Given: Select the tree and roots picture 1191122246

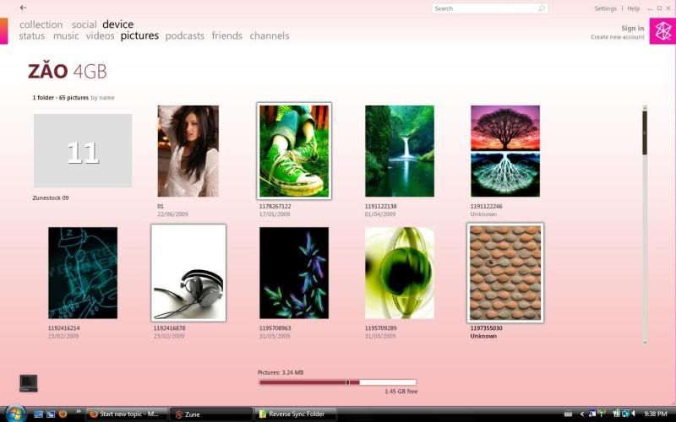Looking at the screenshot, I should (x=505, y=151).
